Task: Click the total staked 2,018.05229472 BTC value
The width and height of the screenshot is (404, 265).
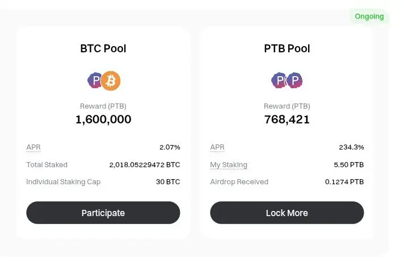Action: [x=145, y=165]
